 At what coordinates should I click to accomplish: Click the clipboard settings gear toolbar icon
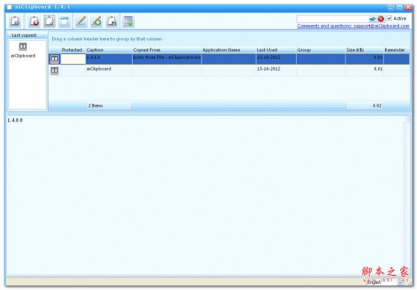pos(15,21)
